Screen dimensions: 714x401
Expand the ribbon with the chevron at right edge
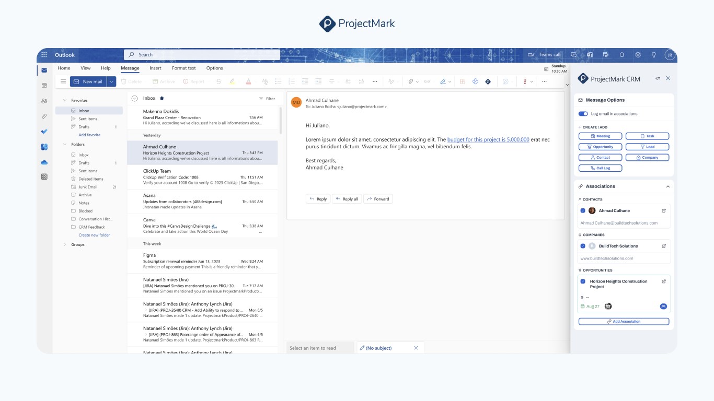pos(567,85)
